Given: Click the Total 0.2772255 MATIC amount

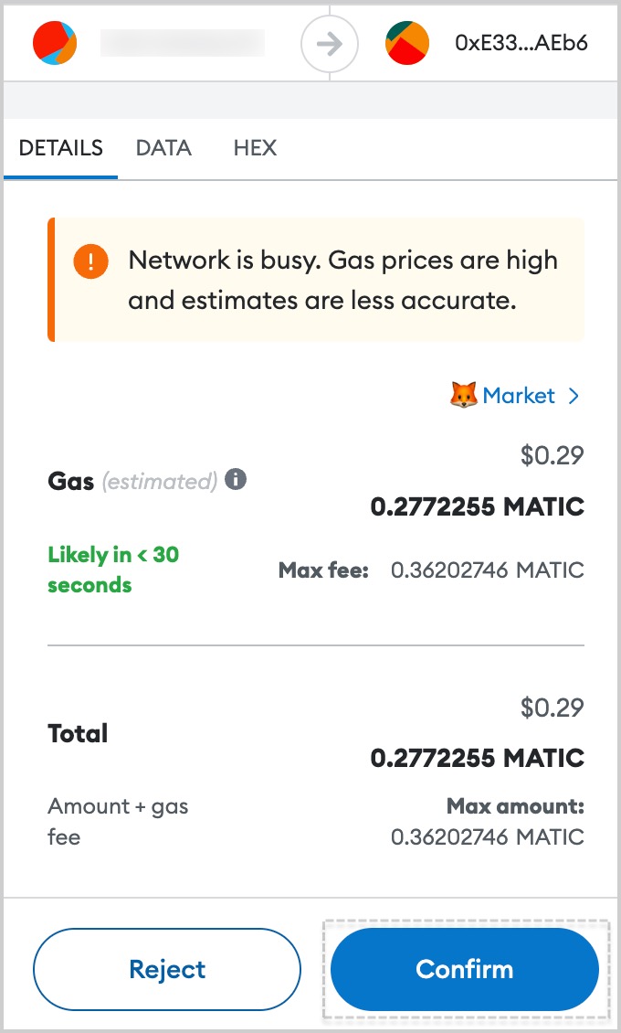Looking at the screenshot, I should click(x=478, y=758).
